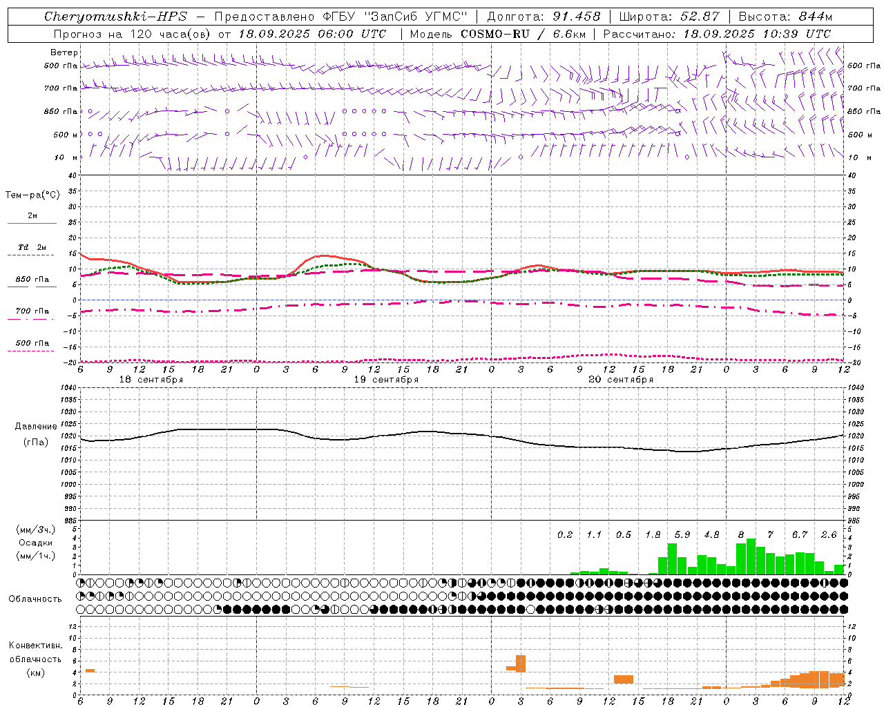
Task: Click the '(гПа)' pressure unit label
Action: [x=36, y=442]
